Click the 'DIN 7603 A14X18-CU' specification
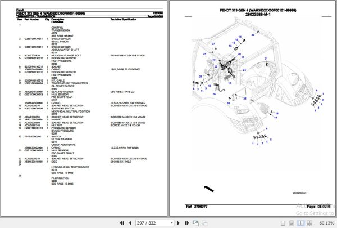Screen dimensions: 337x228 [122, 92]
